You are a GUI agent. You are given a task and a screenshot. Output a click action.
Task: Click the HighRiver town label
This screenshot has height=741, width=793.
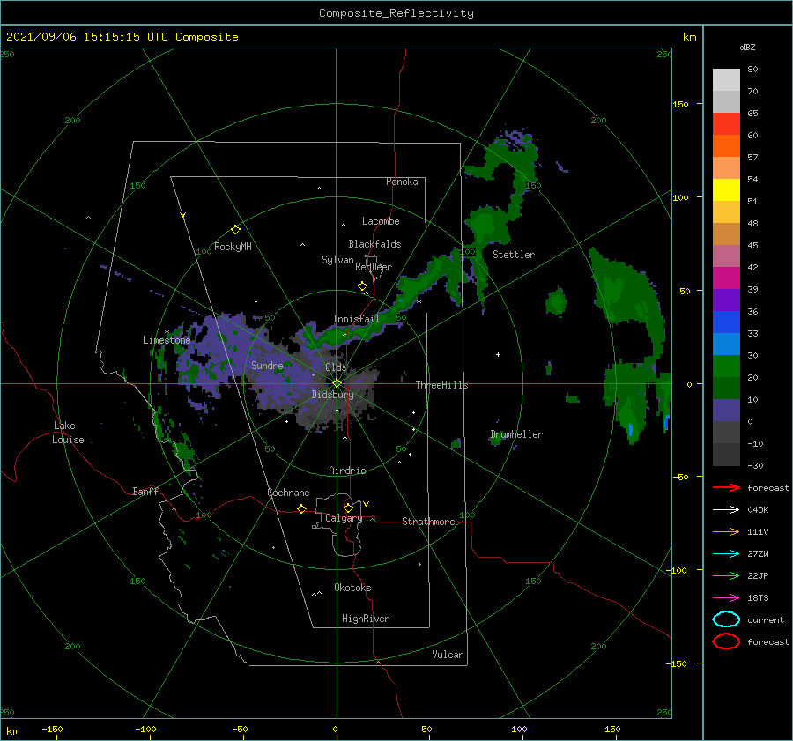[366, 619]
